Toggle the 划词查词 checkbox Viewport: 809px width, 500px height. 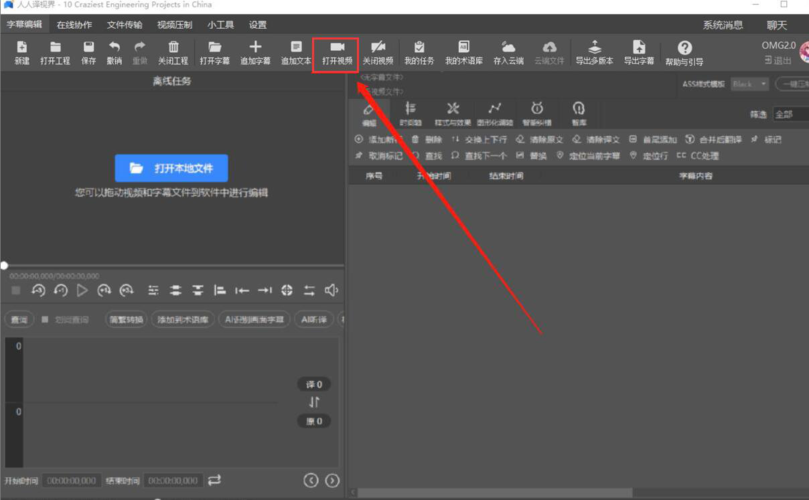(x=45, y=319)
